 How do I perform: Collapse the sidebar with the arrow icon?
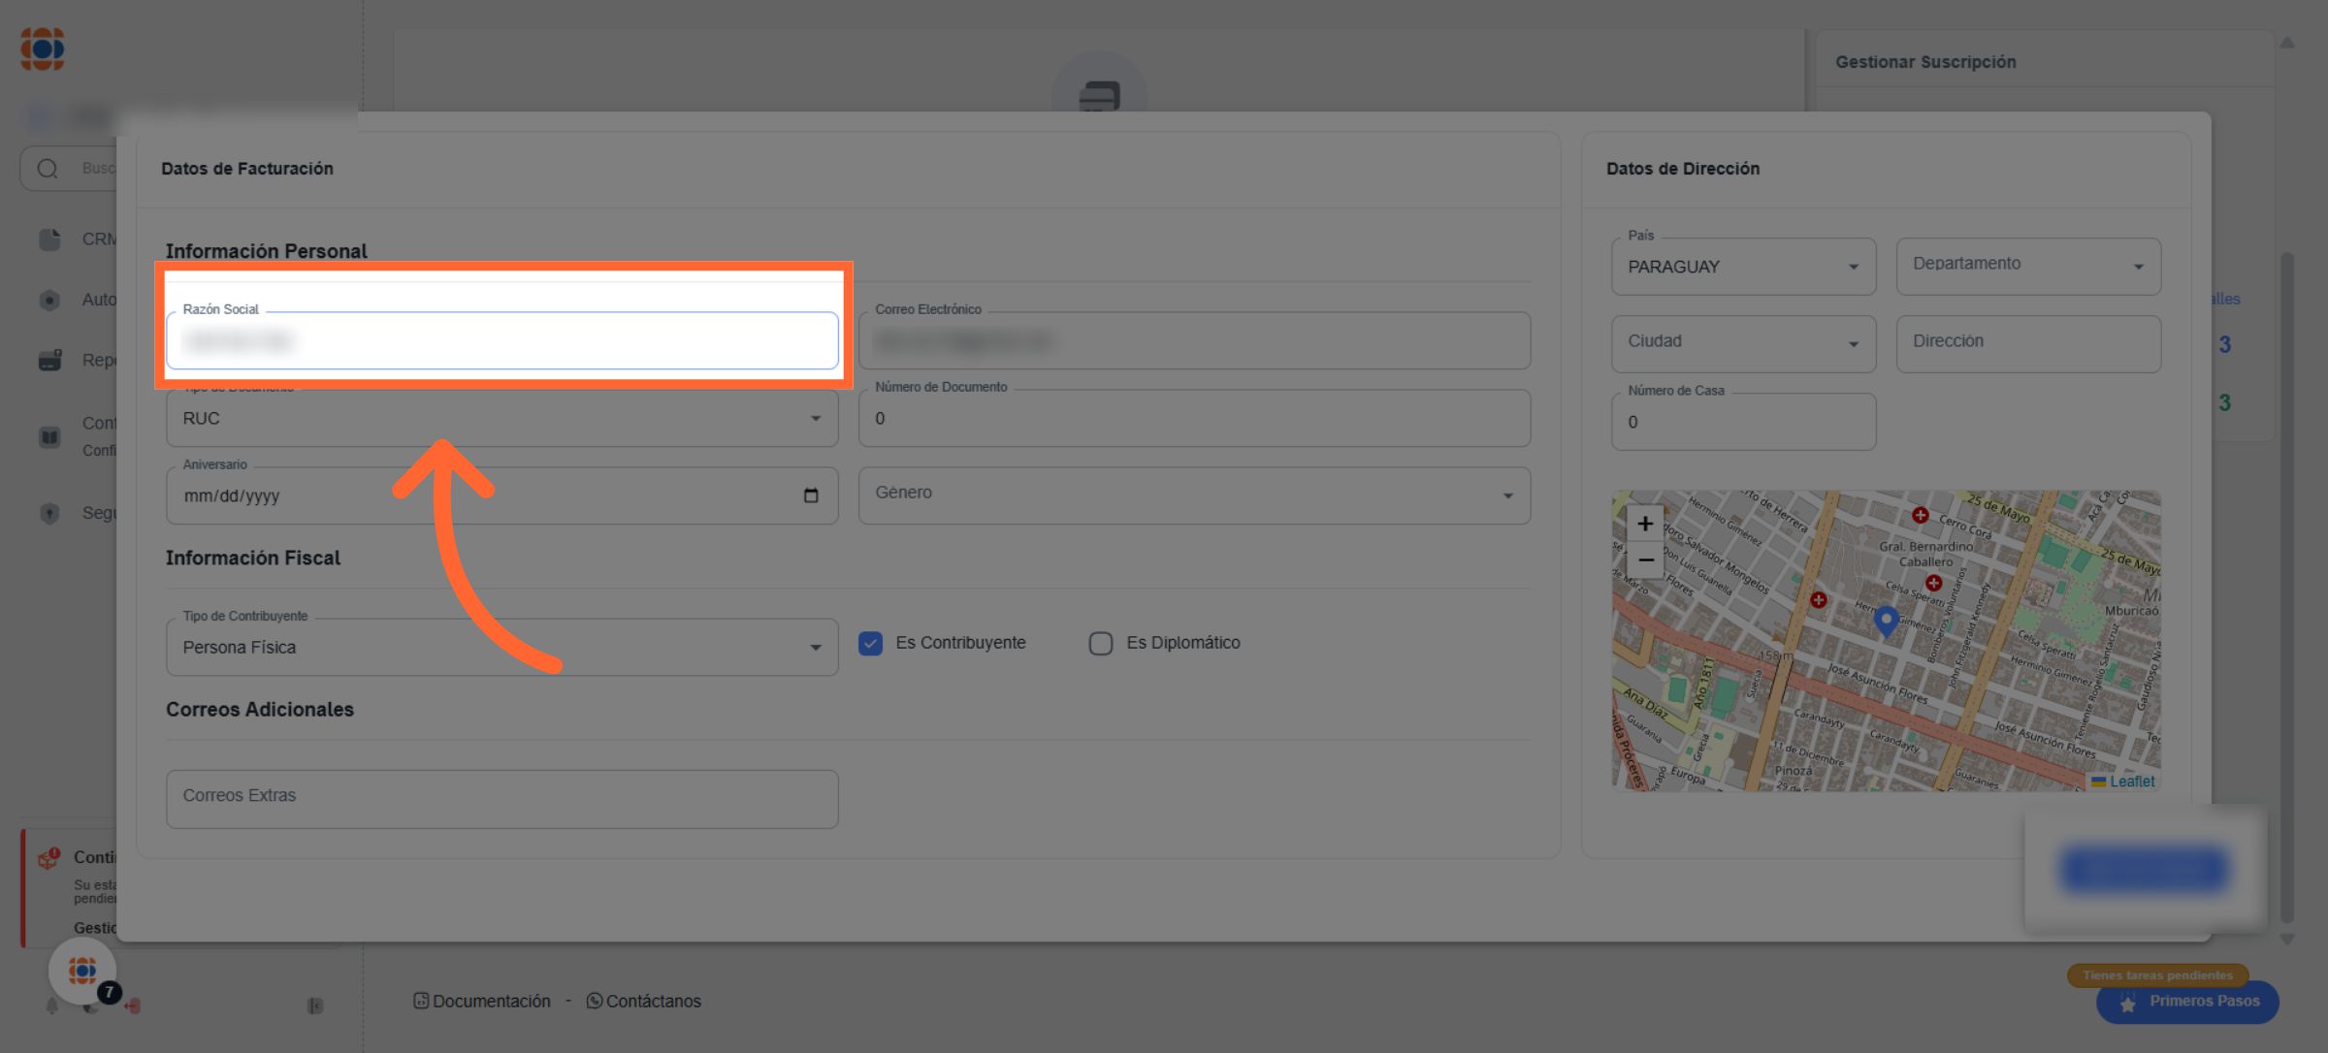[315, 1006]
